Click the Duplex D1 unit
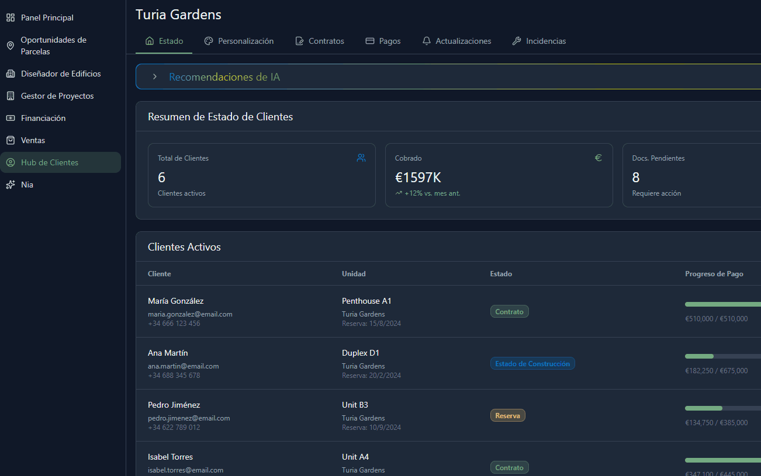 361,353
